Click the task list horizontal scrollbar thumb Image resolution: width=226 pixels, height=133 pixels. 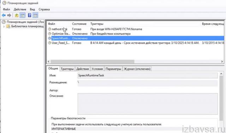[x=93, y=61]
